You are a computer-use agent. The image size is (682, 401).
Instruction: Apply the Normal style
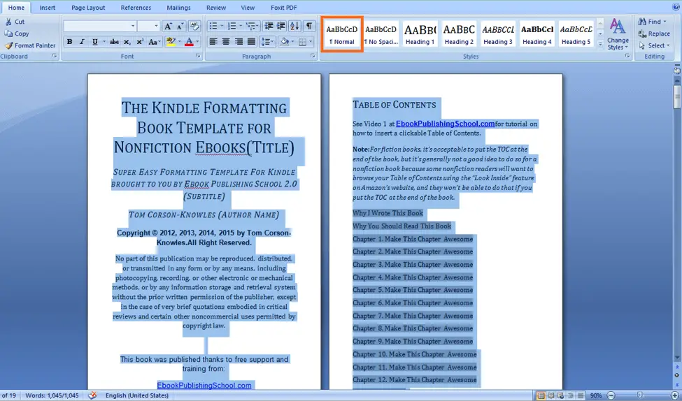pos(342,34)
